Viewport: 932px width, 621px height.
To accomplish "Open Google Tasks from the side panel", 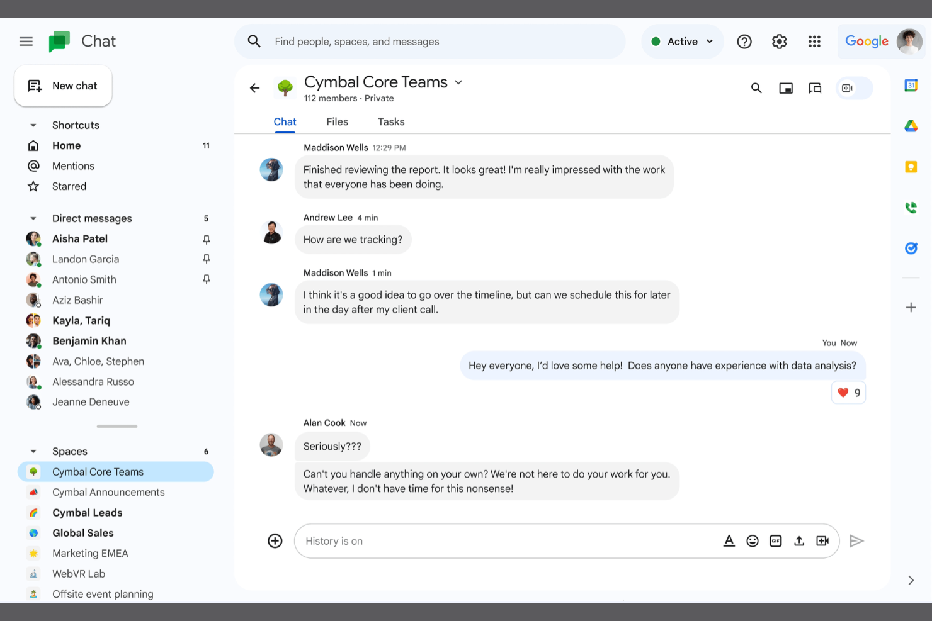I will tap(911, 248).
